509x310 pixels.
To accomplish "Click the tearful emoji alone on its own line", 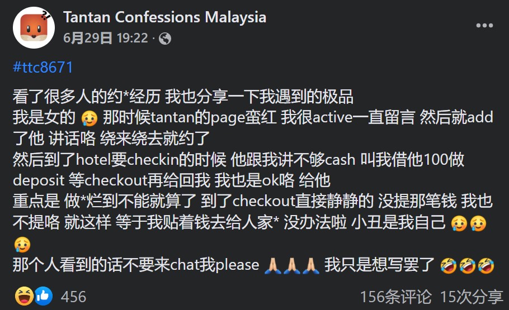I will point(22,245).
